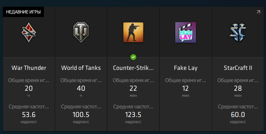The height and width of the screenshot is (134, 266).
Task: Click War Thunder's 20 hours playtime value
Action: click(x=29, y=88)
